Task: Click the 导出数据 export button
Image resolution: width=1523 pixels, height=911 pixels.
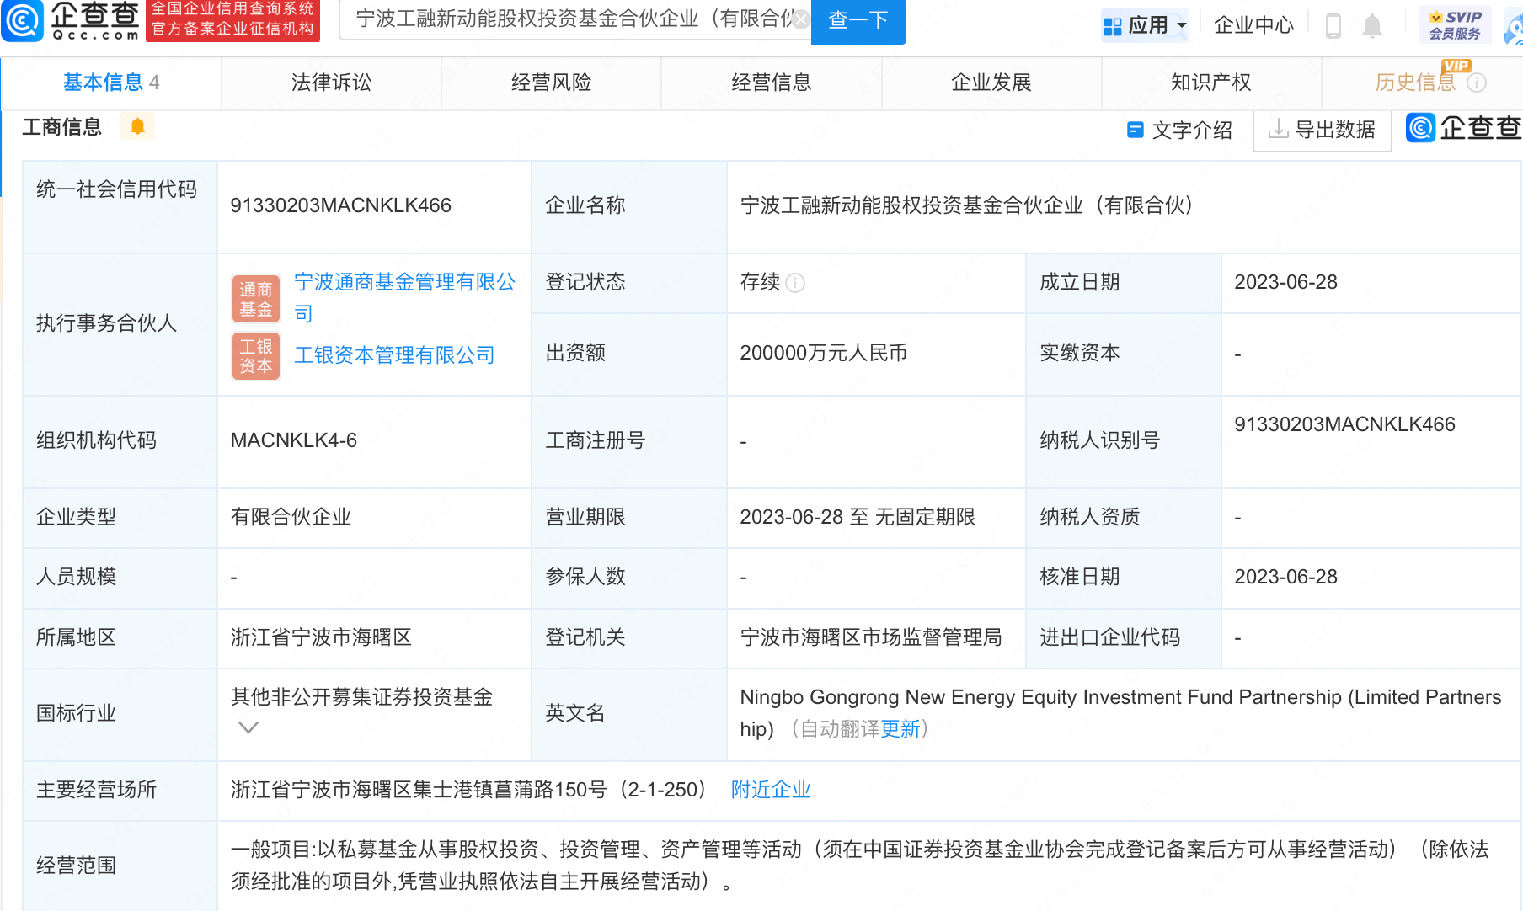Action: [1322, 130]
